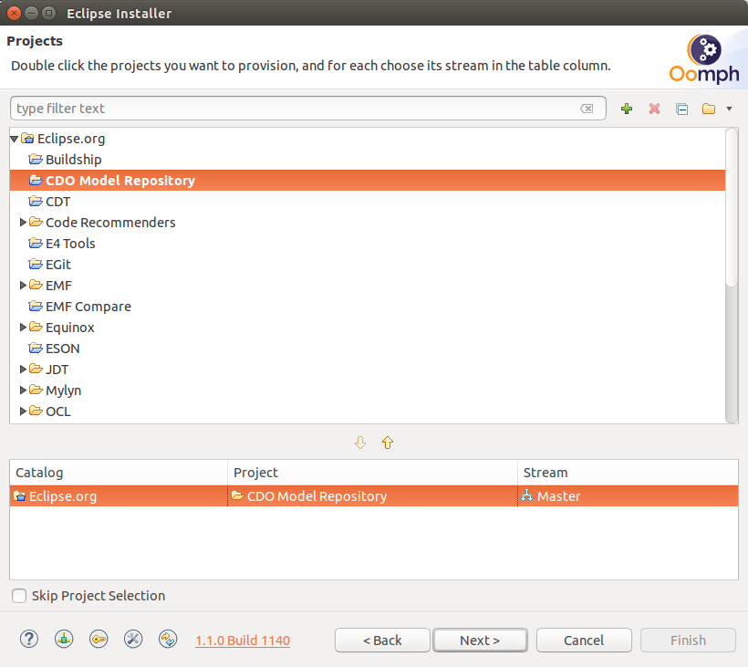Viewport: 748px width, 667px height.
Task: Click the Next button
Action: pos(480,641)
